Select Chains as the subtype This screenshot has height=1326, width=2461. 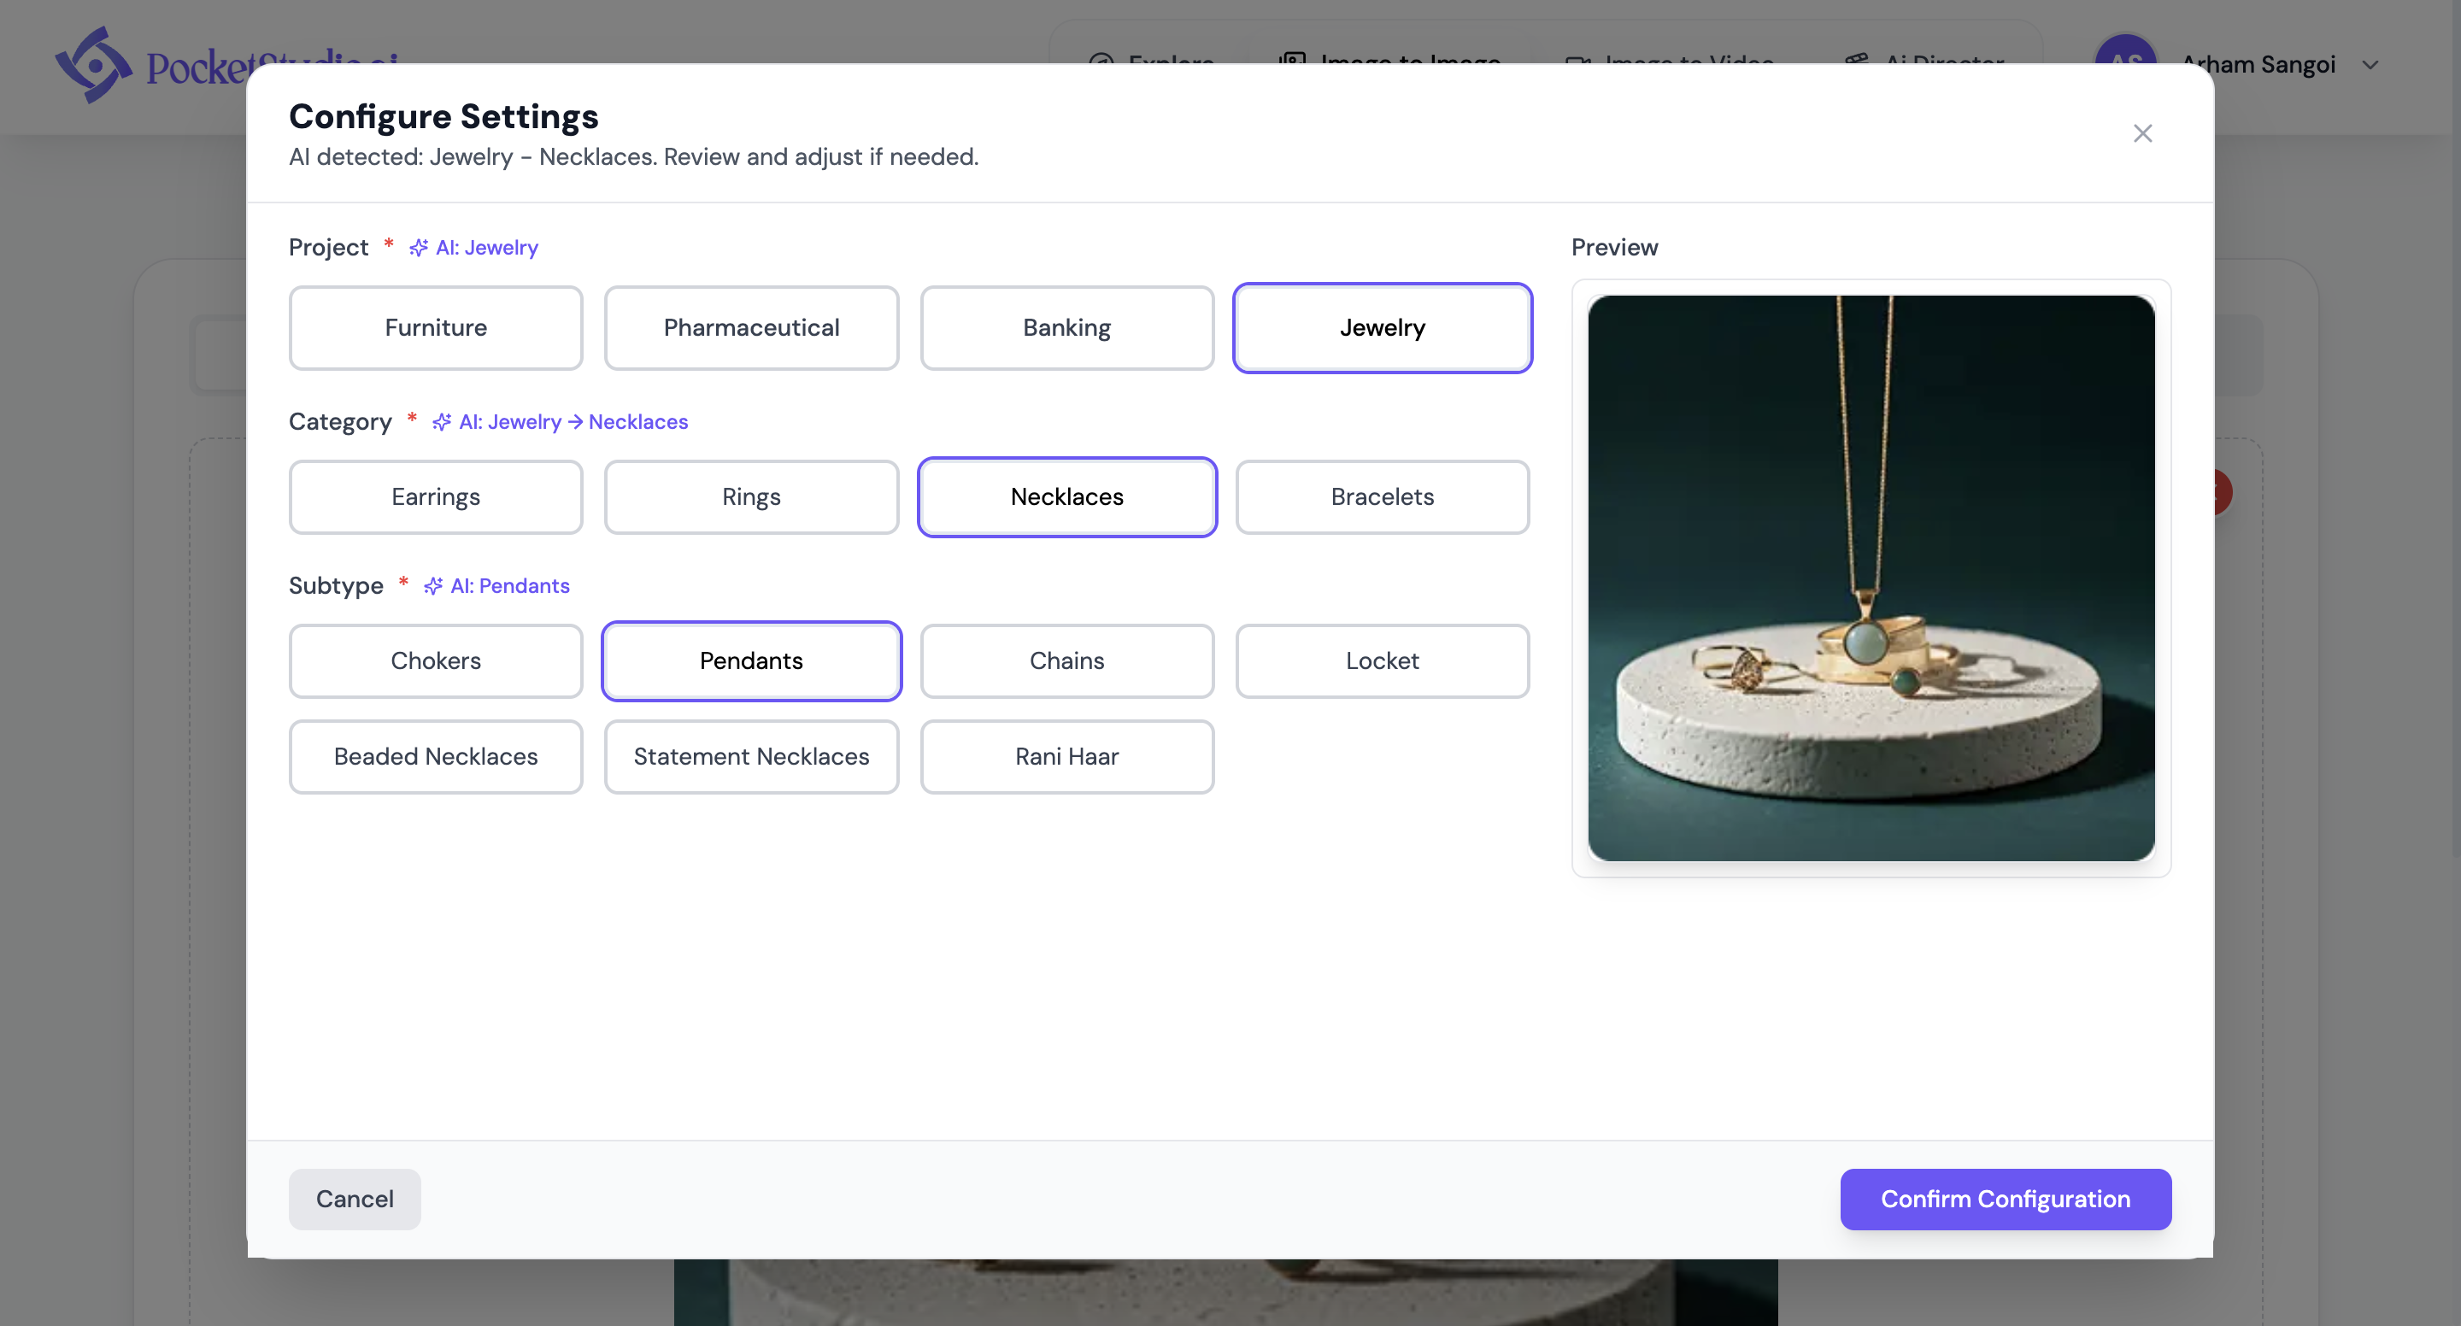1066,660
